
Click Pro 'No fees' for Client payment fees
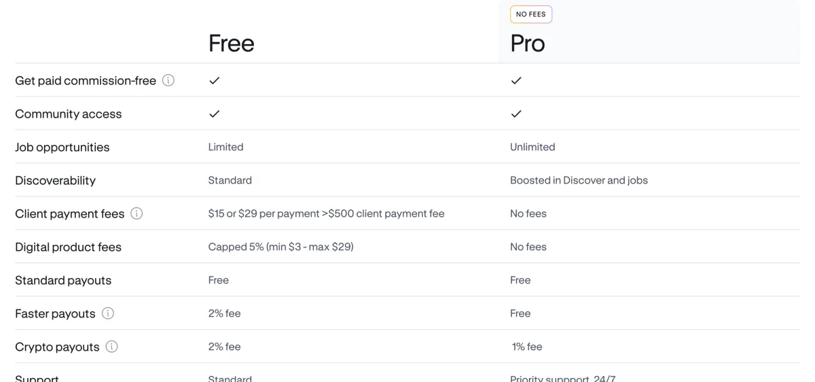point(528,213)
